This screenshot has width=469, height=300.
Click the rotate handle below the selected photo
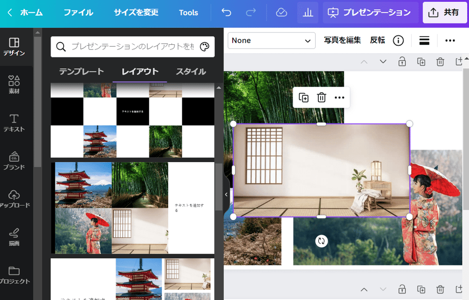pyautogui.click(x=322, y=241)
